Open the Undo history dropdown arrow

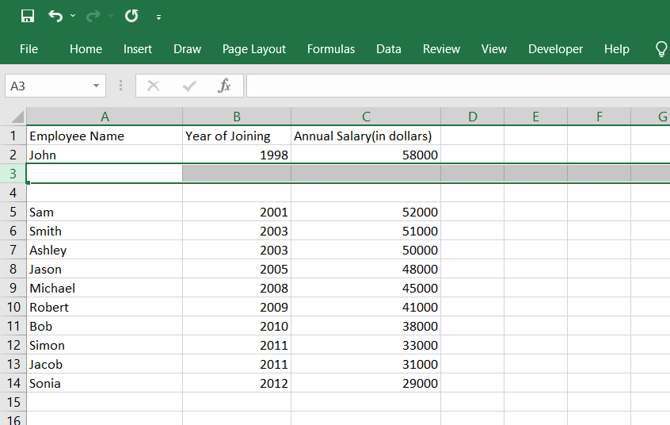(73, 16)
